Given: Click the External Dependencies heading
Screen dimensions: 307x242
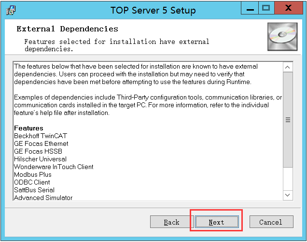Looking at the screenshot, I should [67, 29].
